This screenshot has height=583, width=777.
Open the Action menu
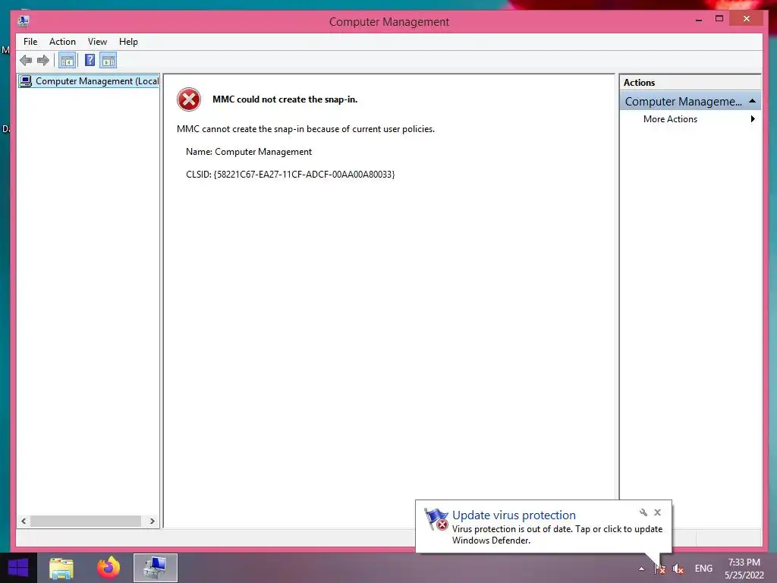click(x=62, y=42)
